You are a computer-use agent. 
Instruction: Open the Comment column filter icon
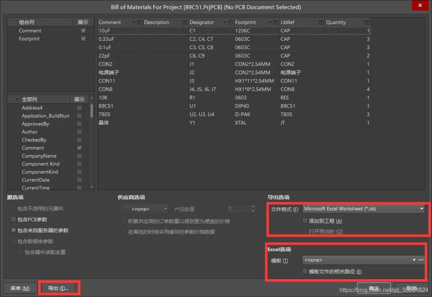pos(139,22)
